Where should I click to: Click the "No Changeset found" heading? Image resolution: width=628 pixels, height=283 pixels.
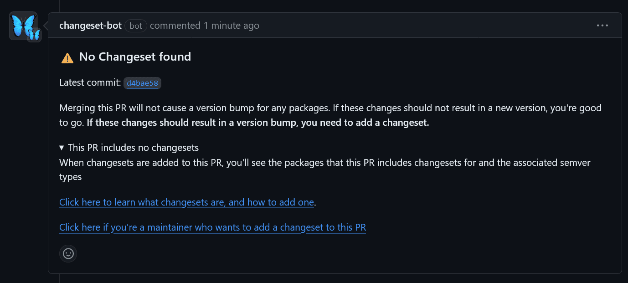click(135, 57)
